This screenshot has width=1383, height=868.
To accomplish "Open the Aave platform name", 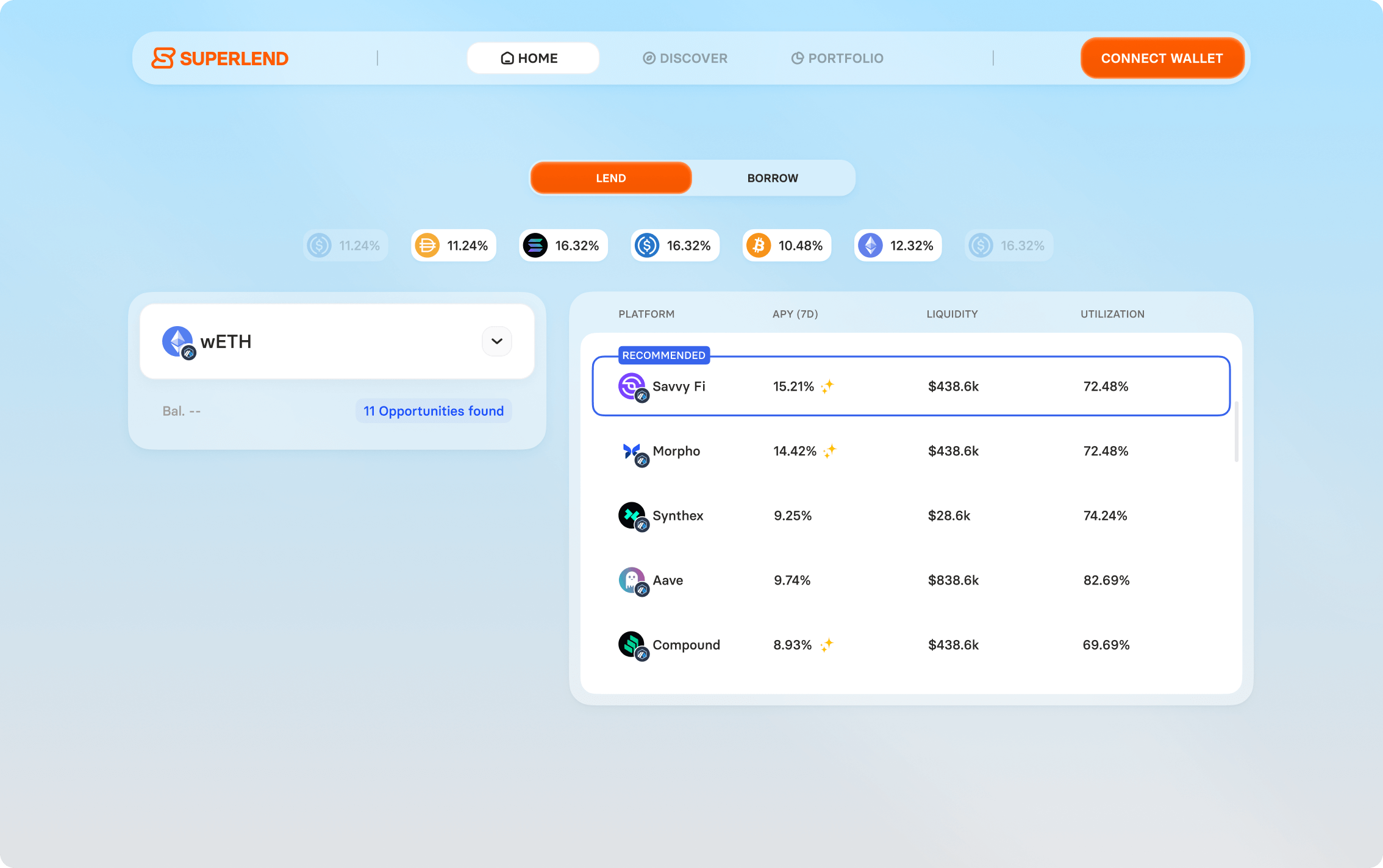I will click(668, 580).
